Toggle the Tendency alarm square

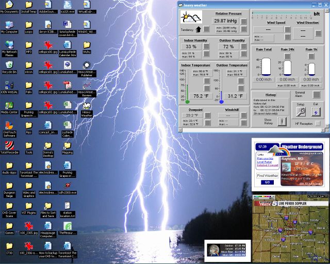click(x=206, y=29)
